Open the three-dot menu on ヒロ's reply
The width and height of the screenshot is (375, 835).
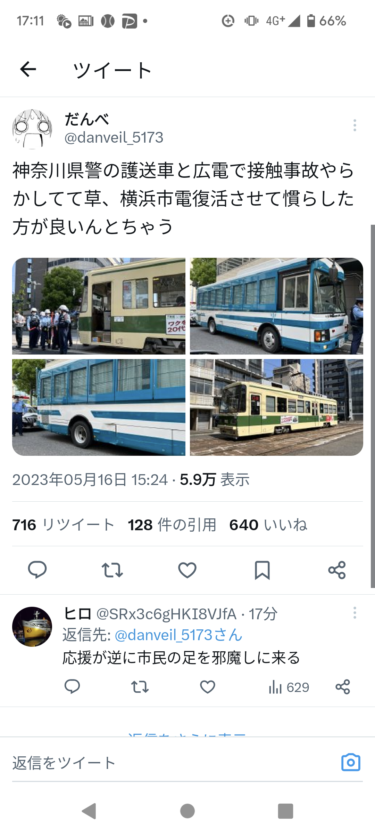point(355,613)
